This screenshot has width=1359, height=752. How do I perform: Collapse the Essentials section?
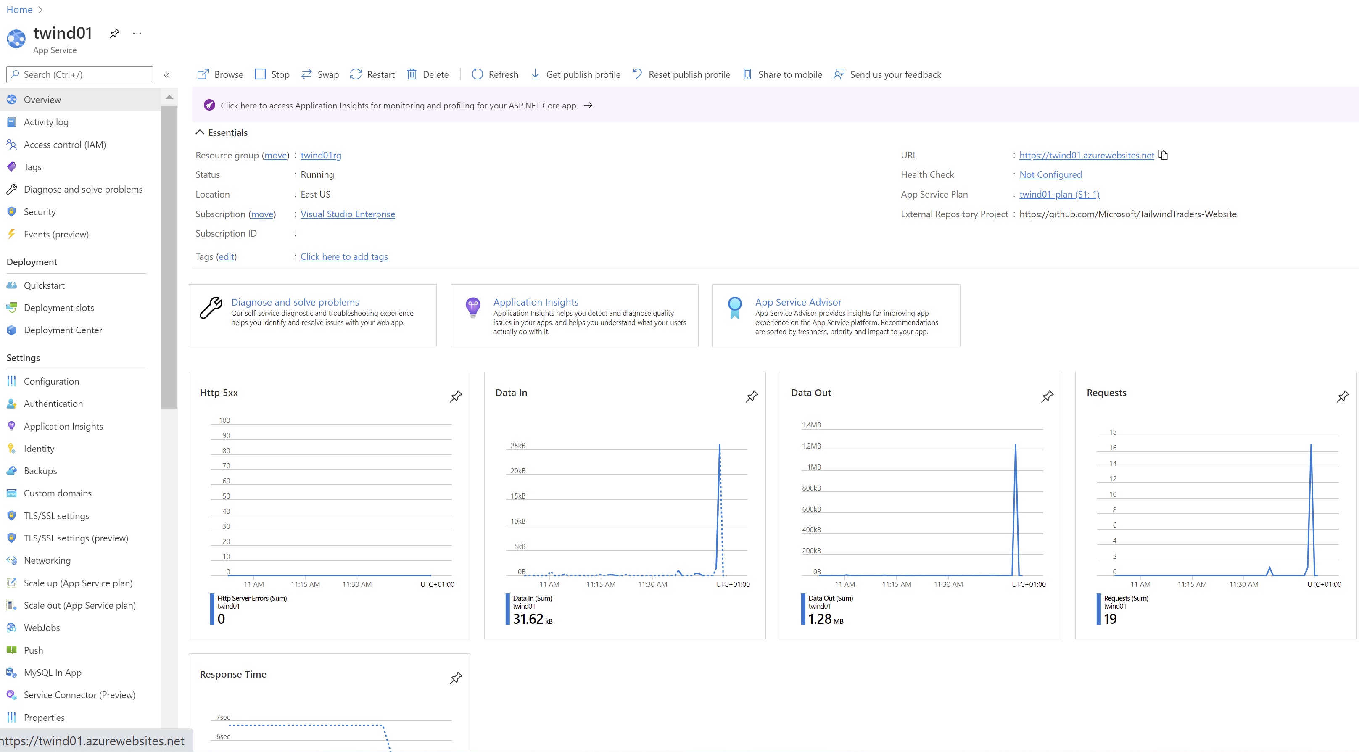200,132
